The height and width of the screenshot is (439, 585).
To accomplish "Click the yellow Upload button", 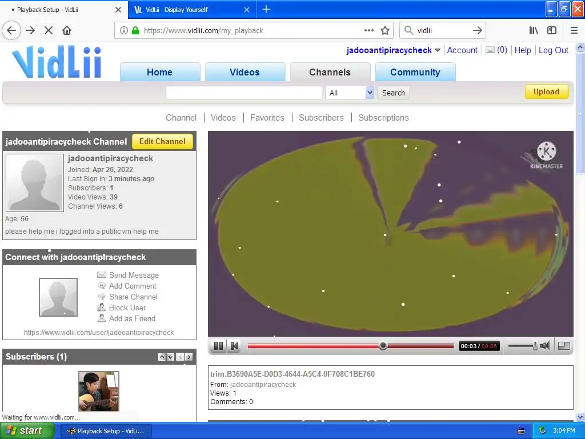I will pyautogui.click(x=547, y=92).
